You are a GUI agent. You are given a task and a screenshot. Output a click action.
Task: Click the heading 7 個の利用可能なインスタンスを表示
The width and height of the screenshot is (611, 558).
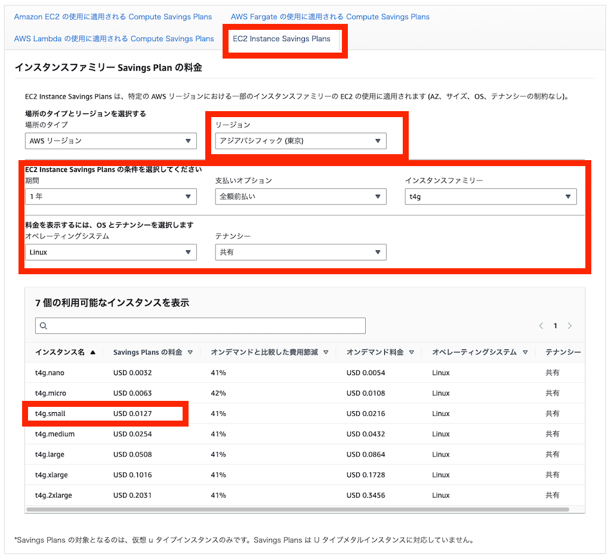click(112, 303)
